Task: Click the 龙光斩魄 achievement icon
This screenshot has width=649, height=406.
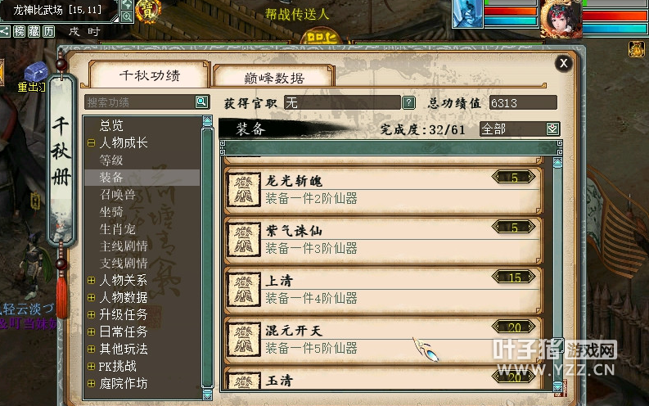Action: pyautogui.click(x=243, y=190)
